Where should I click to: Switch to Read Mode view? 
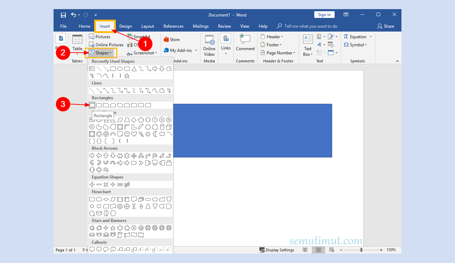305,250
